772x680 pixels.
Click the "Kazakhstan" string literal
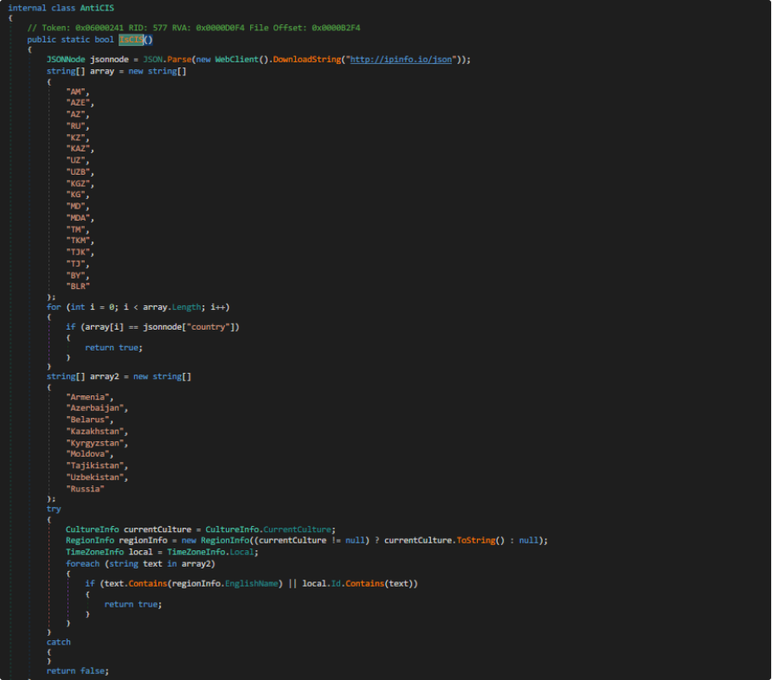click(97, 431)
